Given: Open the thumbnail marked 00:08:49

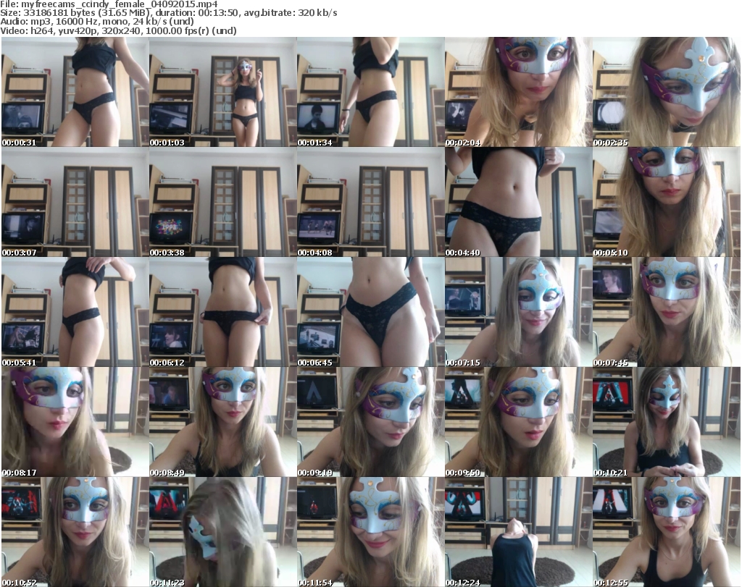Looking at the screenshot, I should click(223, 422).
